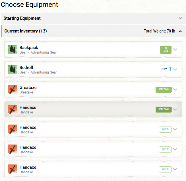Wield the first unwielded Handaxe
This screenshot has height=181, width=186.
click(x=165, y=129)
